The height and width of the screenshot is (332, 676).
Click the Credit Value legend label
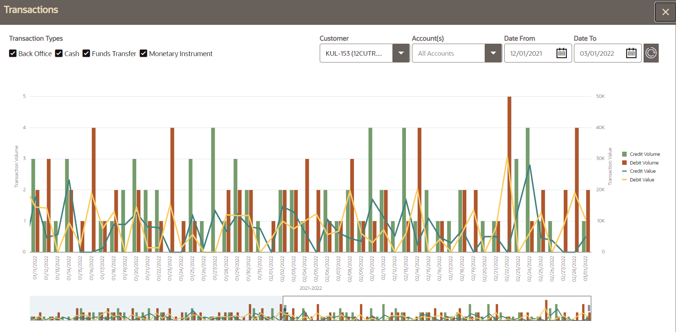(642, 171)
